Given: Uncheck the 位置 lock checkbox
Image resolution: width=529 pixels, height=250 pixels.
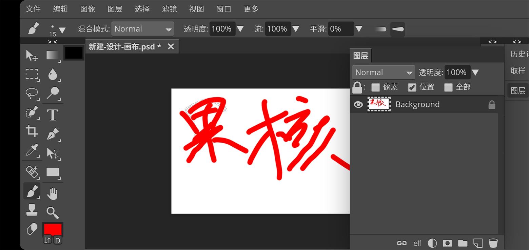Looking at the screenshot, I should tap(412, 87).
